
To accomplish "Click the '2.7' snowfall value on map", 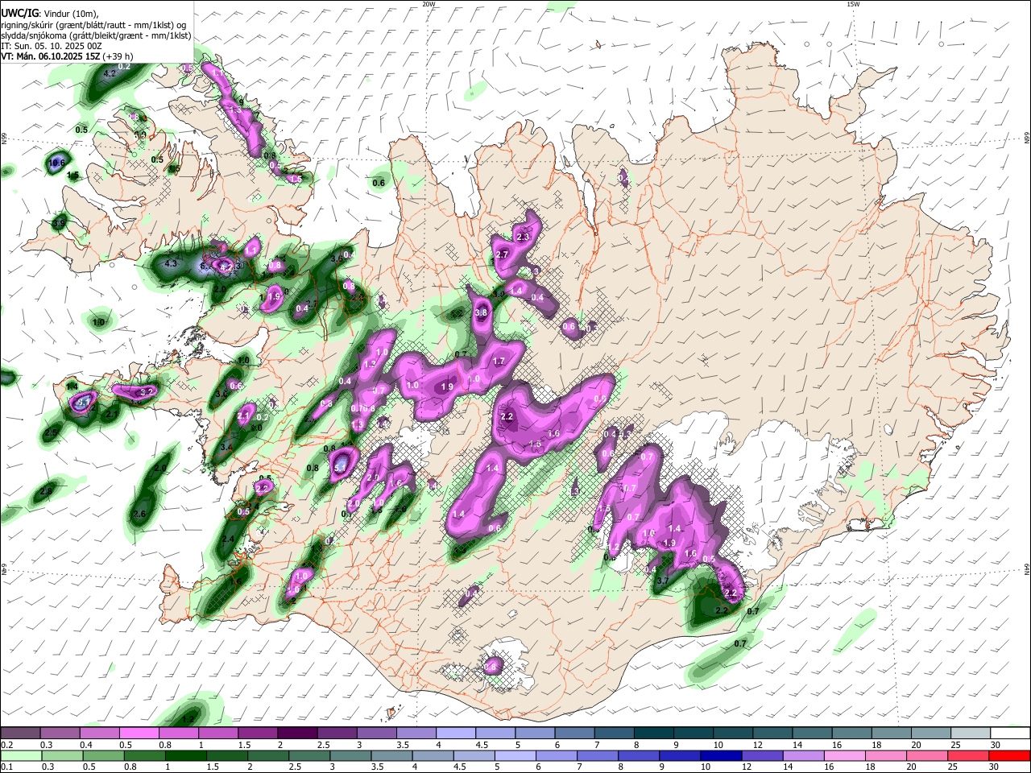I will 502,254.
